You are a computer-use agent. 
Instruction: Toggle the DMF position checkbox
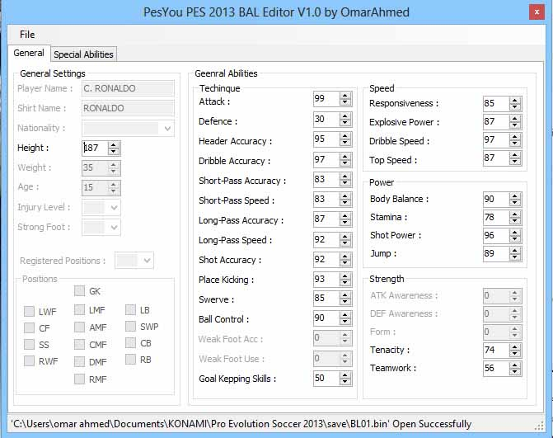[80, 362]
